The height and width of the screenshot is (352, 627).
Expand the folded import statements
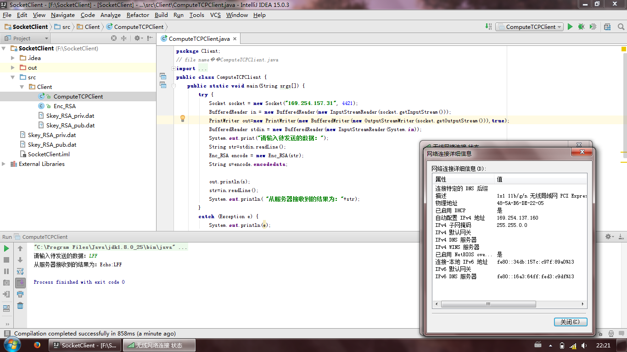[174, 69]
